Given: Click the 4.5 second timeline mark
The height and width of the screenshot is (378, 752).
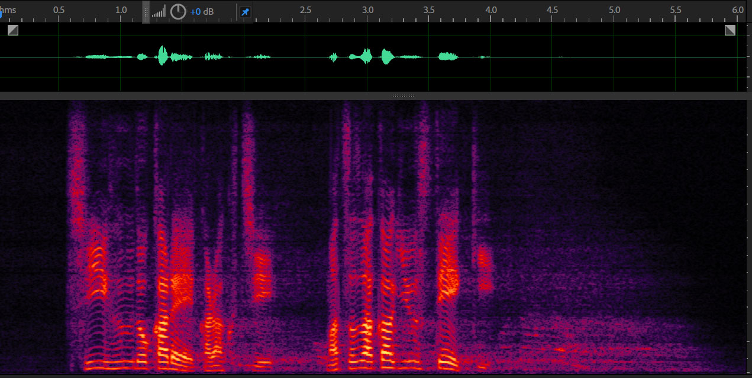Looking at the screenshot, I should [x=552, y=10].
